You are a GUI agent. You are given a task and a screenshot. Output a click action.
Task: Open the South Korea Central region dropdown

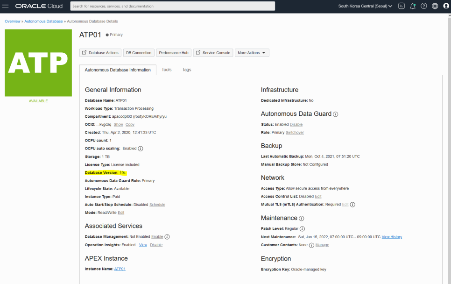(x=365, y=6)
